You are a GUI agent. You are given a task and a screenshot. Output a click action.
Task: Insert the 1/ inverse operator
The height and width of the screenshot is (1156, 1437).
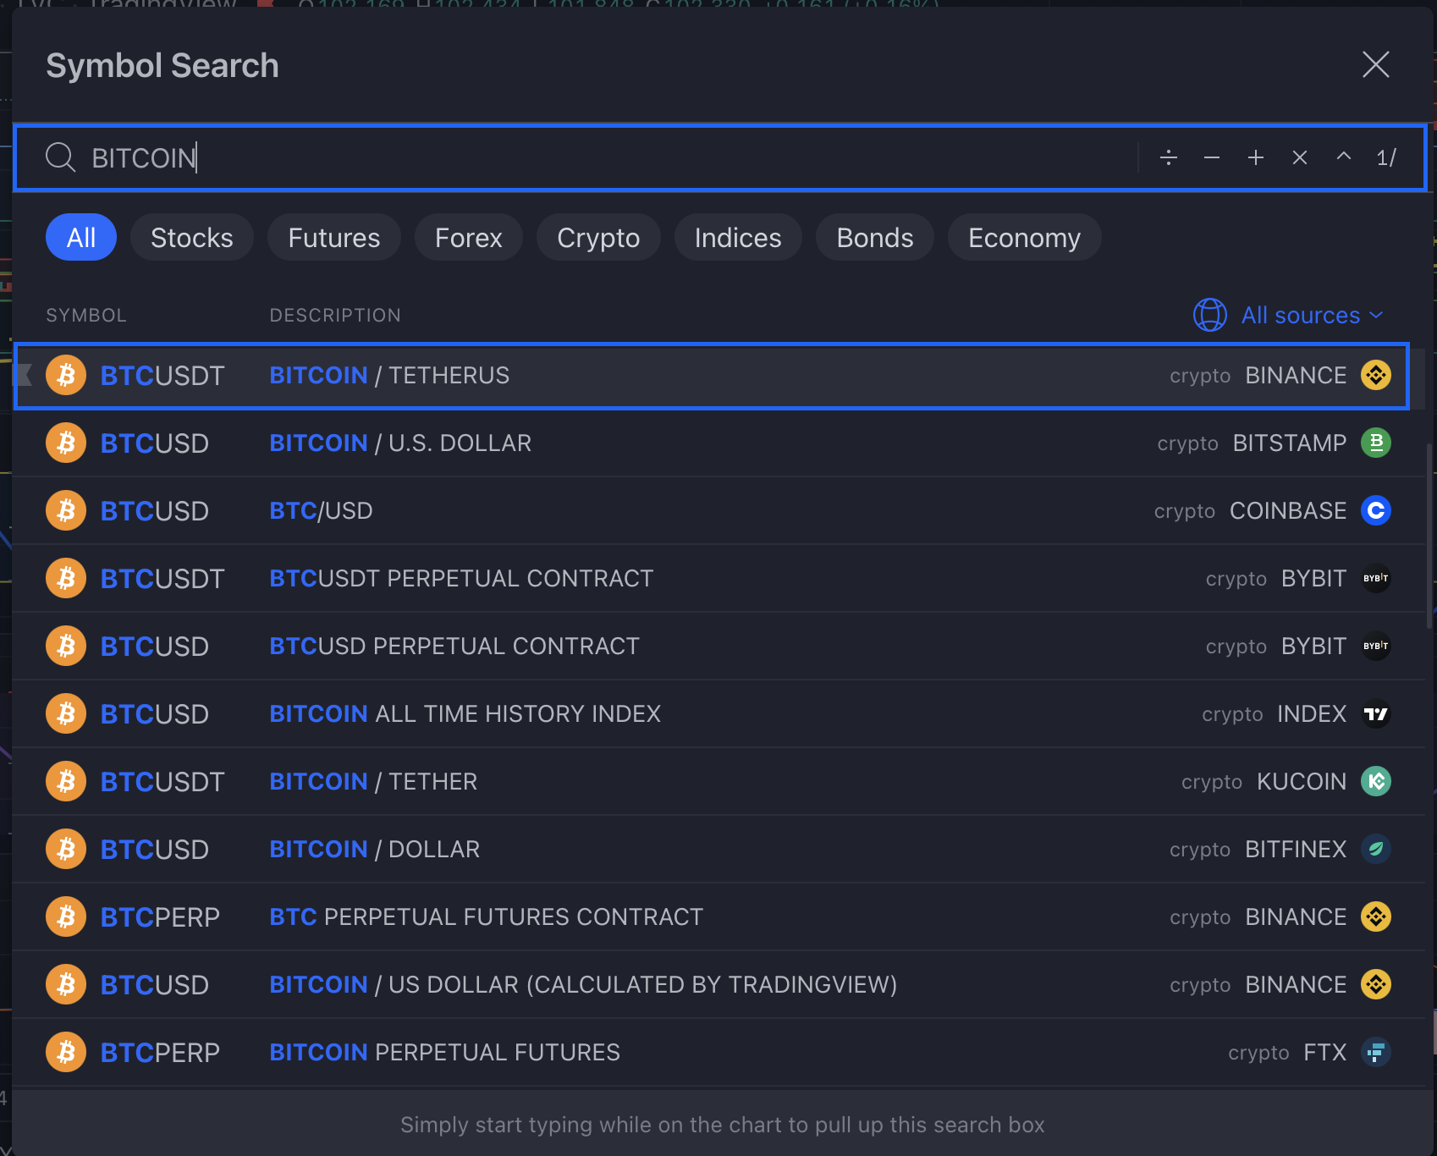(x=1386, y=157)
